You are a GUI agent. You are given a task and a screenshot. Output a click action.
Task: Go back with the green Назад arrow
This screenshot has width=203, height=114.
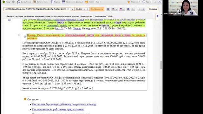(6, 2)
